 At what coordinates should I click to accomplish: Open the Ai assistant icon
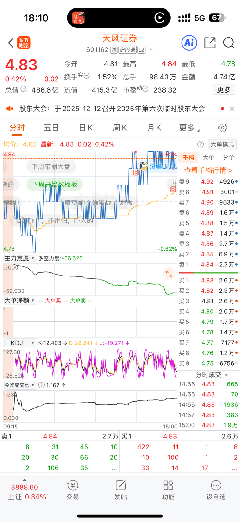click(x=189, y=43)
